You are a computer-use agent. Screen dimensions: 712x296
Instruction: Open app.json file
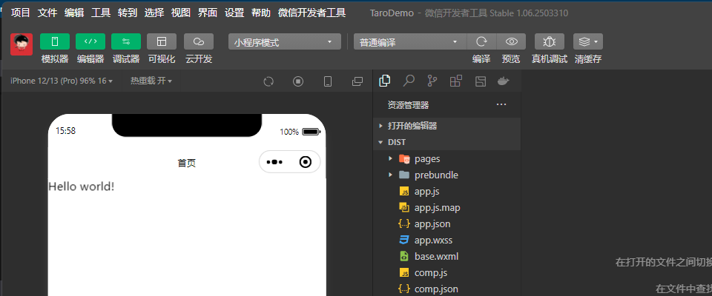(x=446, y=224)
